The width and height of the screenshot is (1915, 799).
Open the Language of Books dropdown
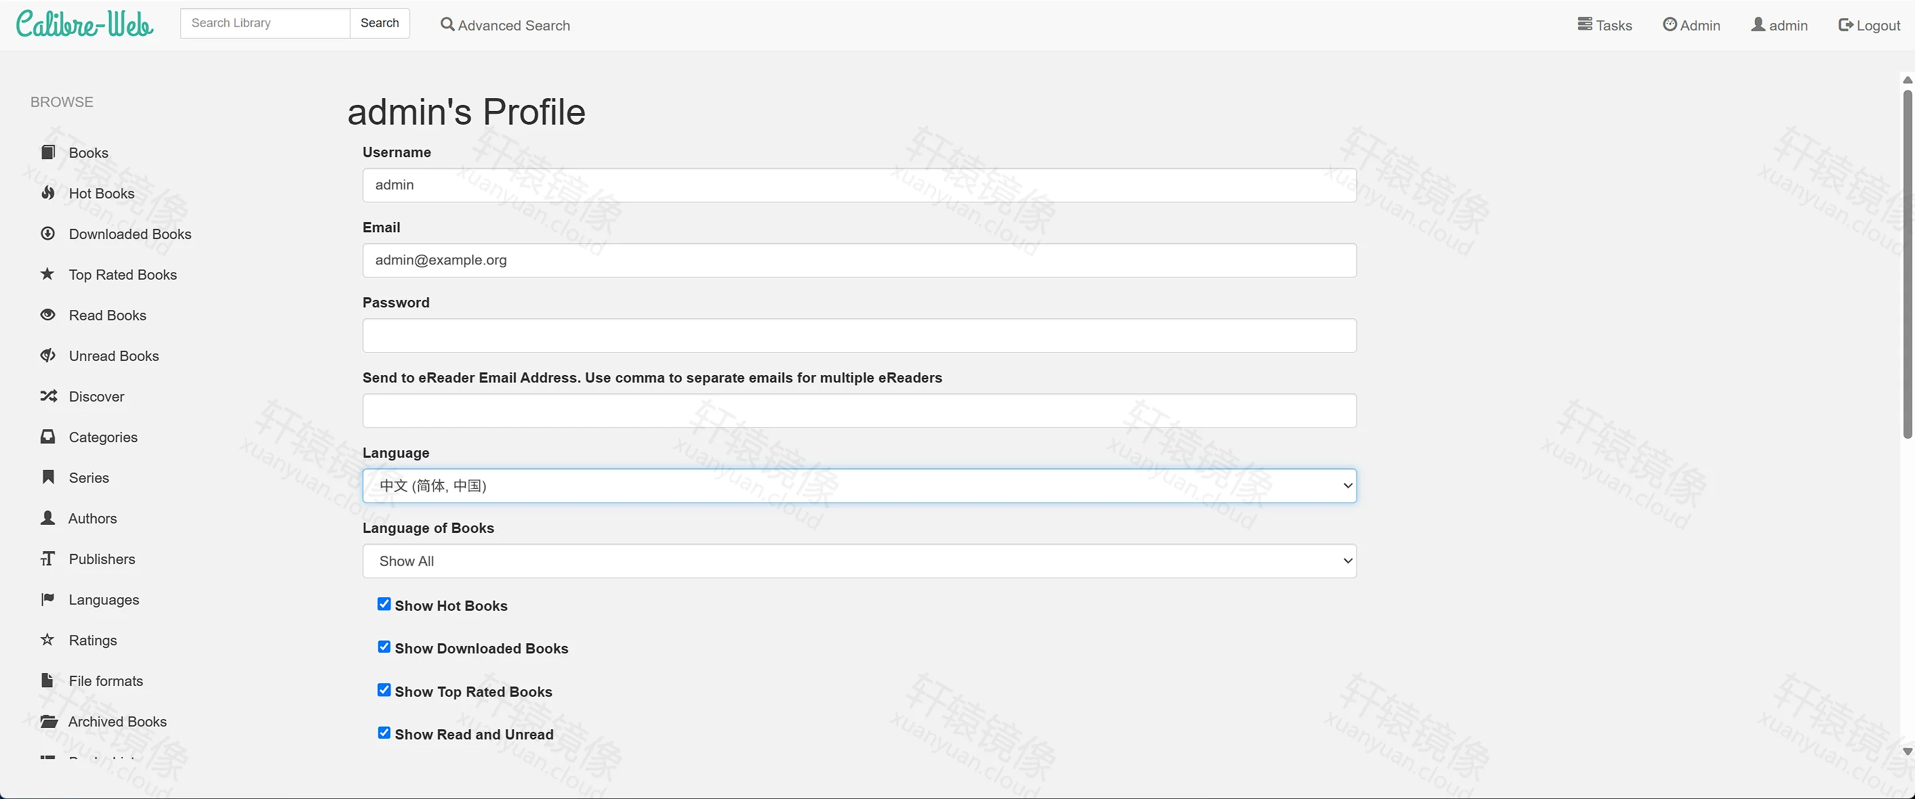[x=860, y=561]
